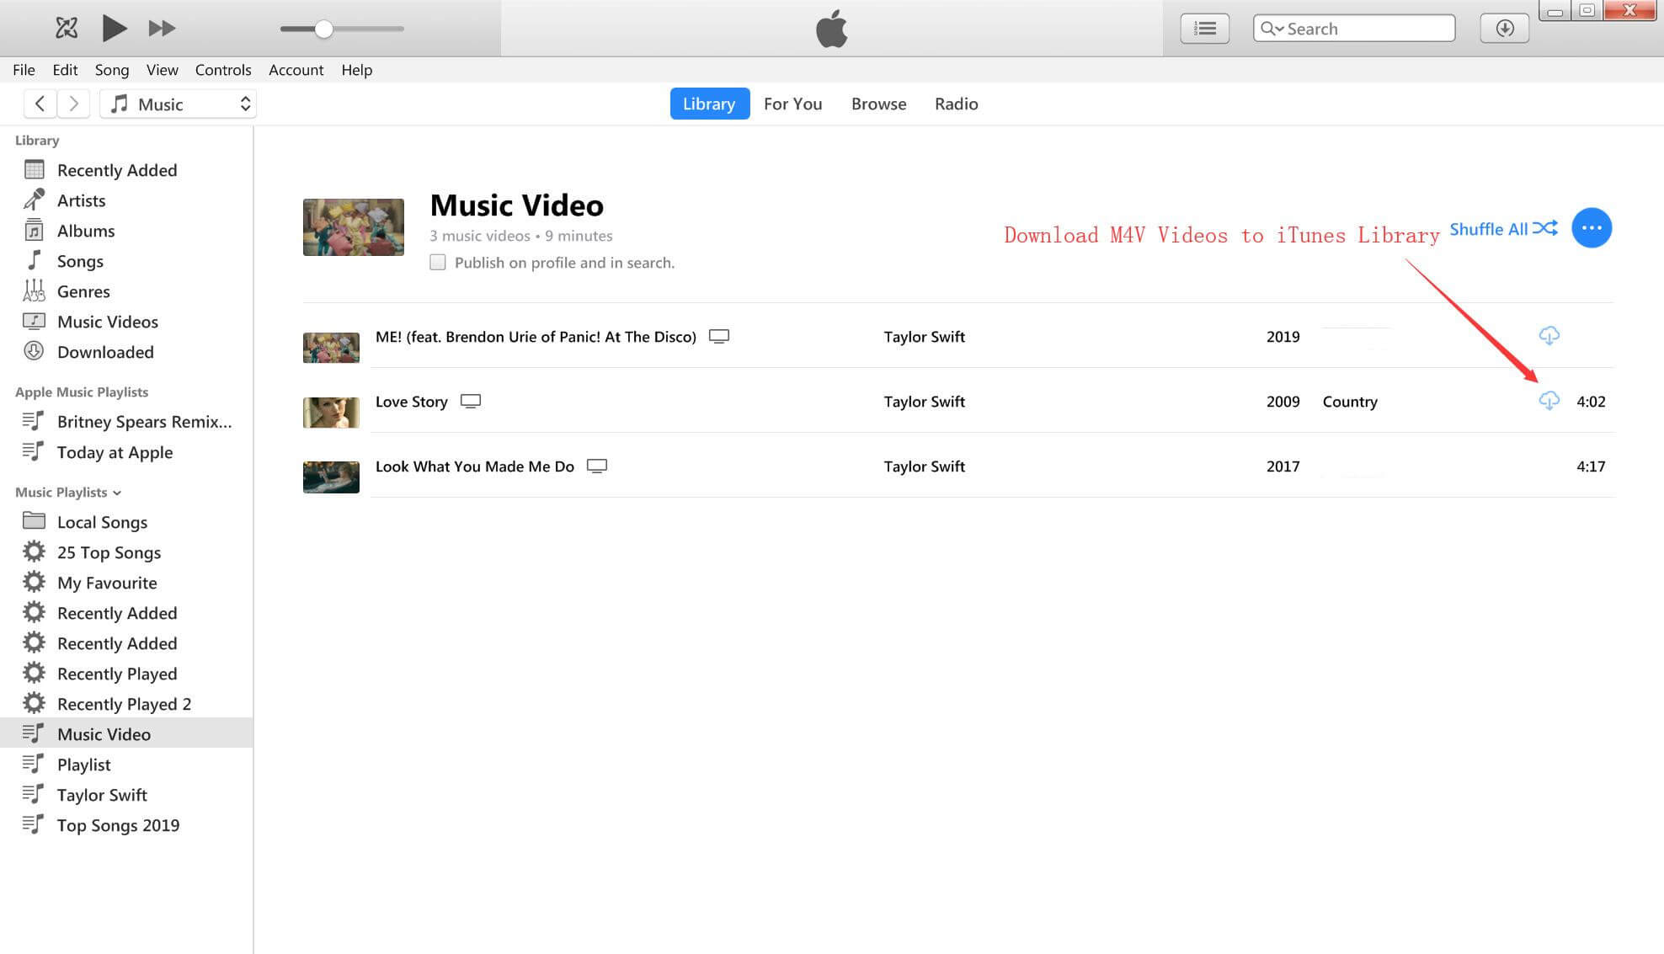Select Music Videos in sidebar
Image resolution: width=1664 pixels, height=954 pixels.
[x=108, y=321]
